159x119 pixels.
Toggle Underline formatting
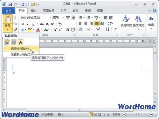(x=33, y=24)
